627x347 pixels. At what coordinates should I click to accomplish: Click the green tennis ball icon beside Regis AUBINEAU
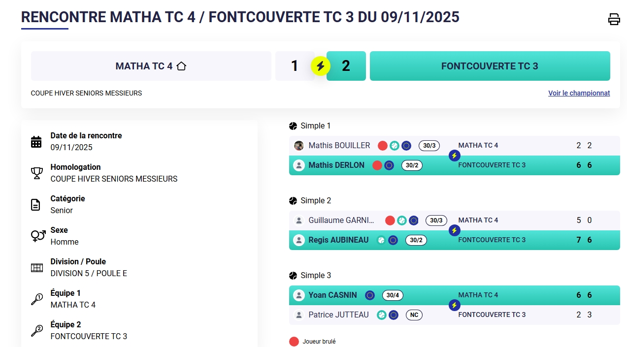[x=381, y=240]
